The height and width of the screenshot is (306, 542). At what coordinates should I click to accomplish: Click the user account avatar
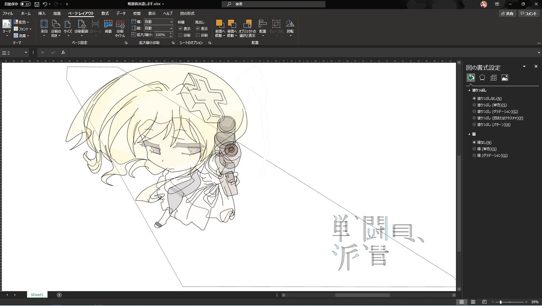pos(484,4)
